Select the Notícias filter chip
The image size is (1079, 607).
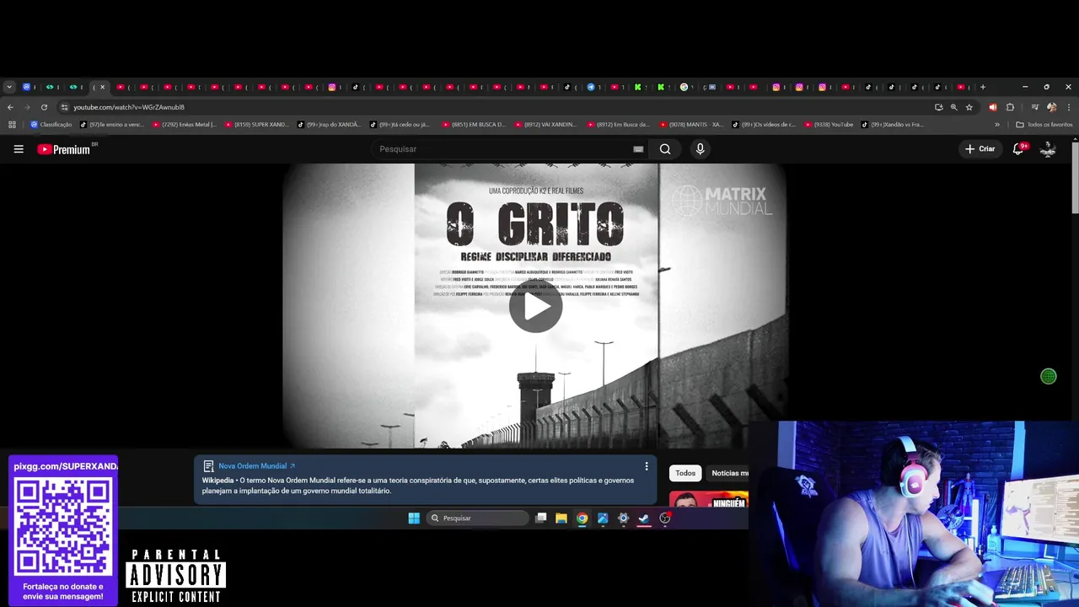(728, 473)
